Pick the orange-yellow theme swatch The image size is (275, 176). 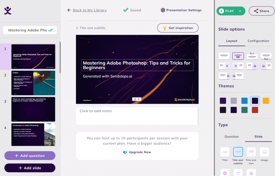pyautogui.click(x=266, y=101)
